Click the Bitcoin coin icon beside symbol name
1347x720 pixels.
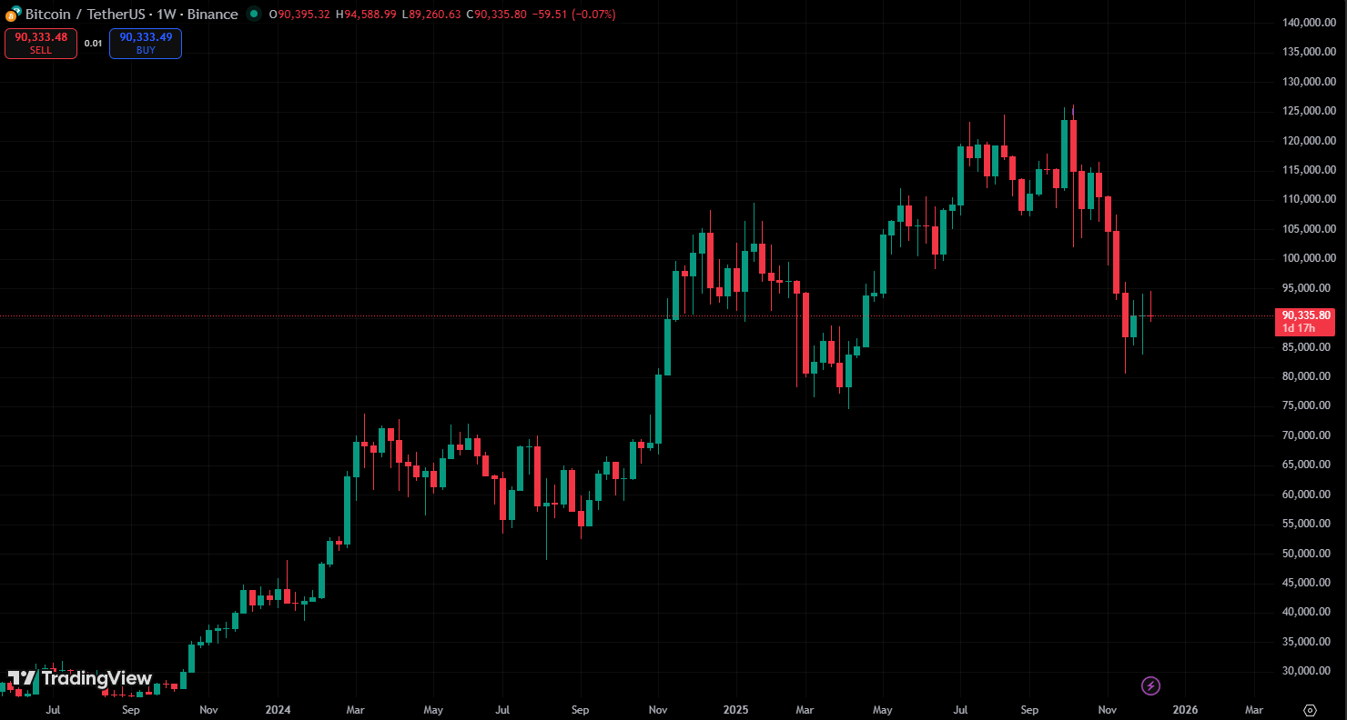tap(13, 15)
